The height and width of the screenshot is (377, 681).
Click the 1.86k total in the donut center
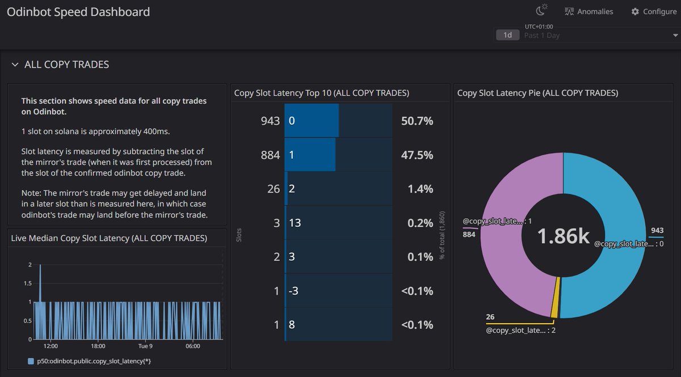(x=563, y=235)
